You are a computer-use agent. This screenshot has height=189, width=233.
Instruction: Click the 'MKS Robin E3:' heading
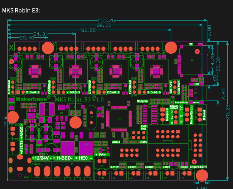[x=21, y=11]
